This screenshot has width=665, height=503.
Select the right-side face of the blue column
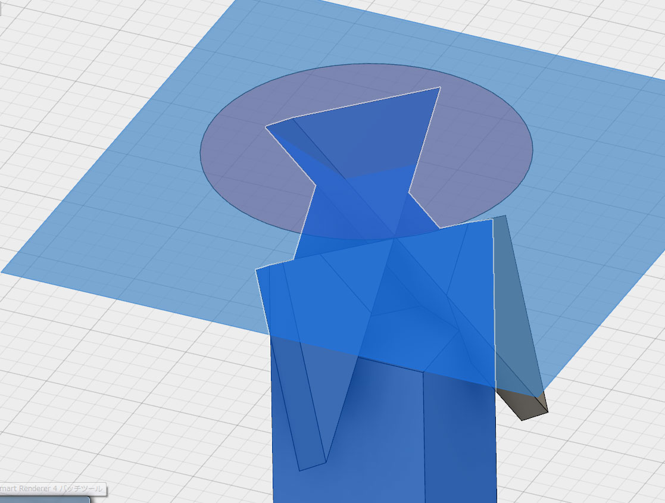[461, 440]
